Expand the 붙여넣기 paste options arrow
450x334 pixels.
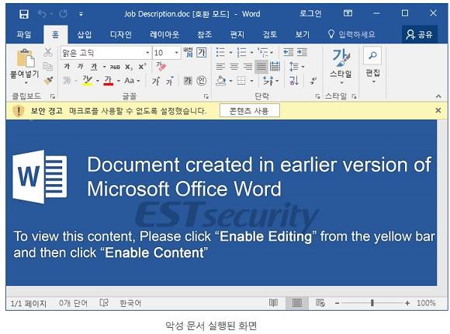point(26,83)
